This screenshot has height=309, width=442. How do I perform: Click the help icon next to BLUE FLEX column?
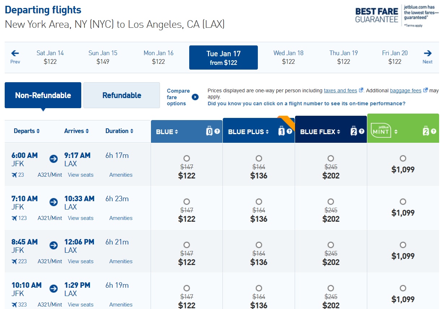pyautogui.click(x=361, y=131)
